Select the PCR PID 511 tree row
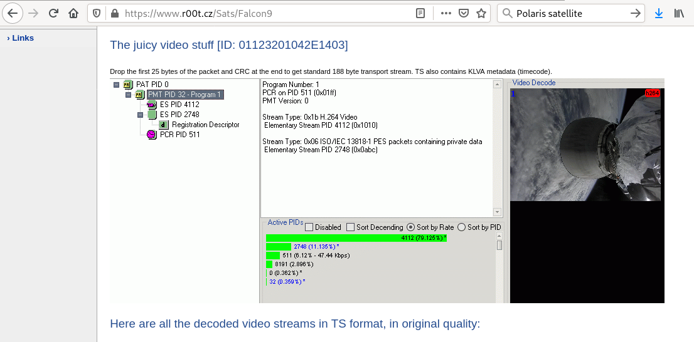Screen dimensions: 694x342 click(179, 134)
